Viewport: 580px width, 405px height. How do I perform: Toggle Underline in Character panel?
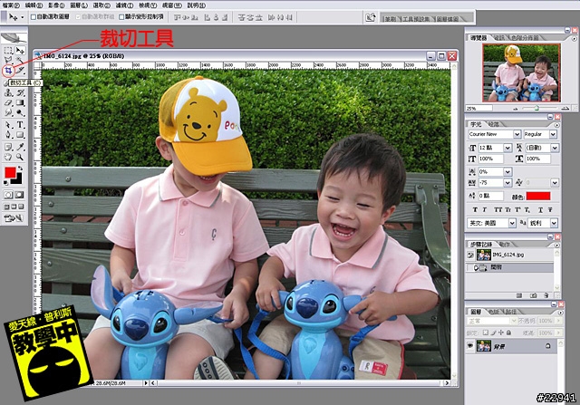point(540,209)
